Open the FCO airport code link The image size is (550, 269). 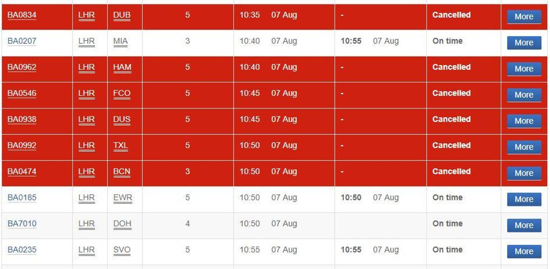click(x=122, y=93)
